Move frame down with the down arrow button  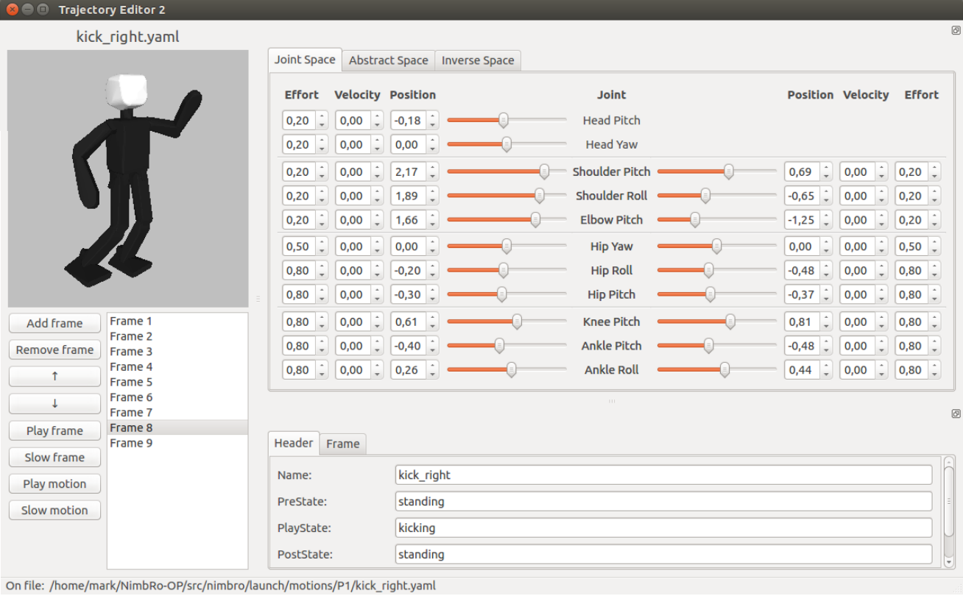point(54,403)
